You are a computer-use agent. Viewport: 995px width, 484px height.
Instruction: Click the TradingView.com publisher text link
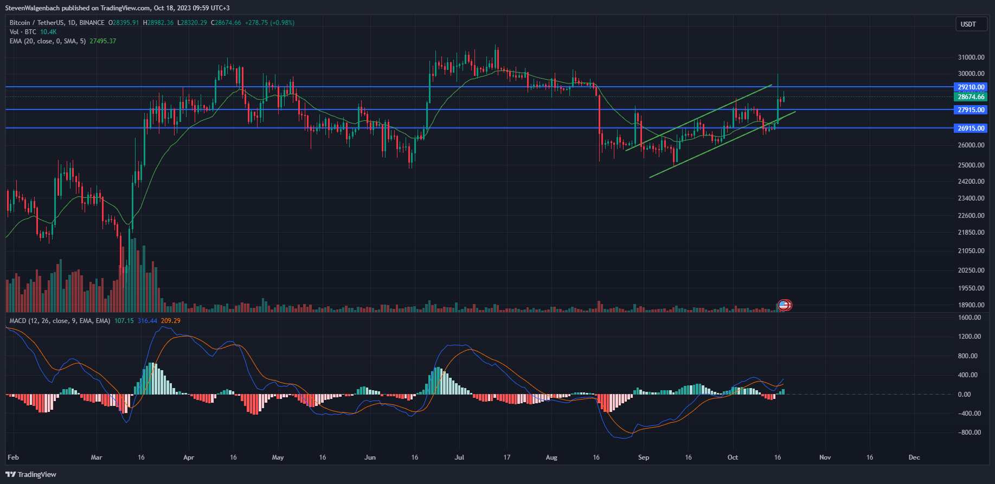click(125, 8)
